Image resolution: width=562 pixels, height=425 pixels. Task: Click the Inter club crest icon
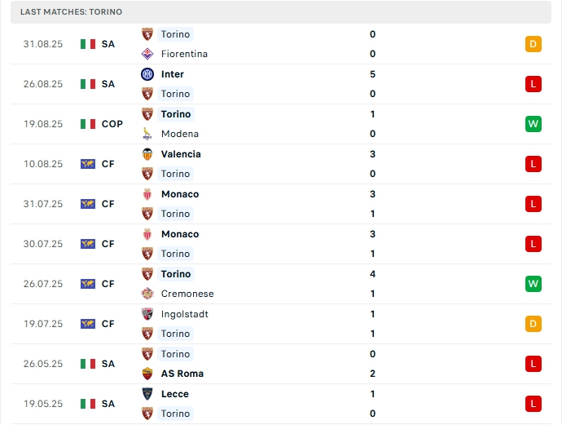click(147, 74)
